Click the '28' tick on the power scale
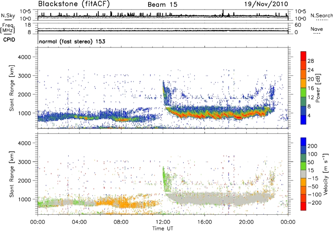 pyautogui.click(x=311, y=61)
